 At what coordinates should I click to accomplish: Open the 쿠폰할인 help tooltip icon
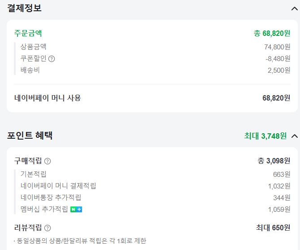[52, 59]
